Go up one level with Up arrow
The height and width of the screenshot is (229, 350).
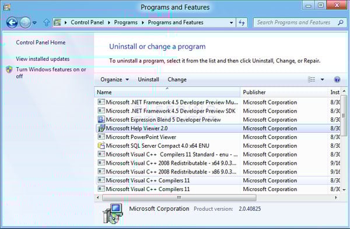pyautogui.click(x=47, y=23)
